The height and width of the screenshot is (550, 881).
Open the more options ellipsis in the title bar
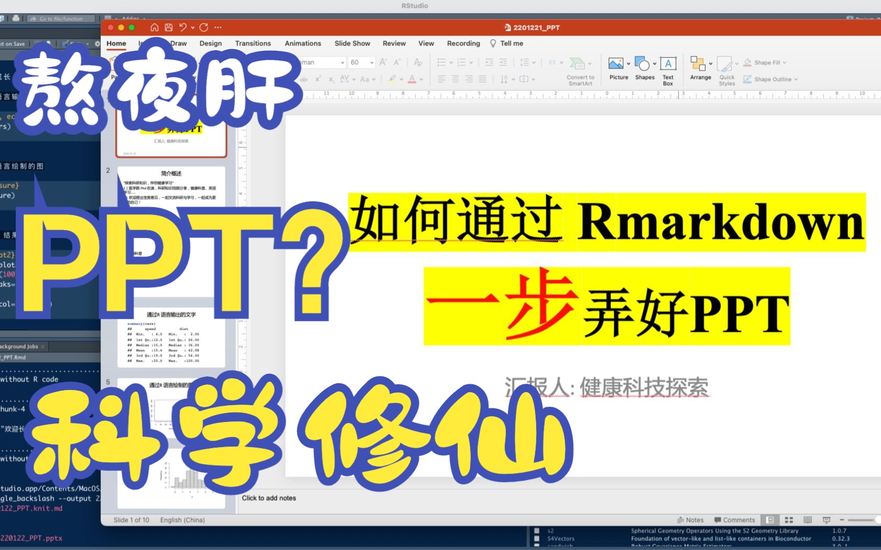point(218,27)
